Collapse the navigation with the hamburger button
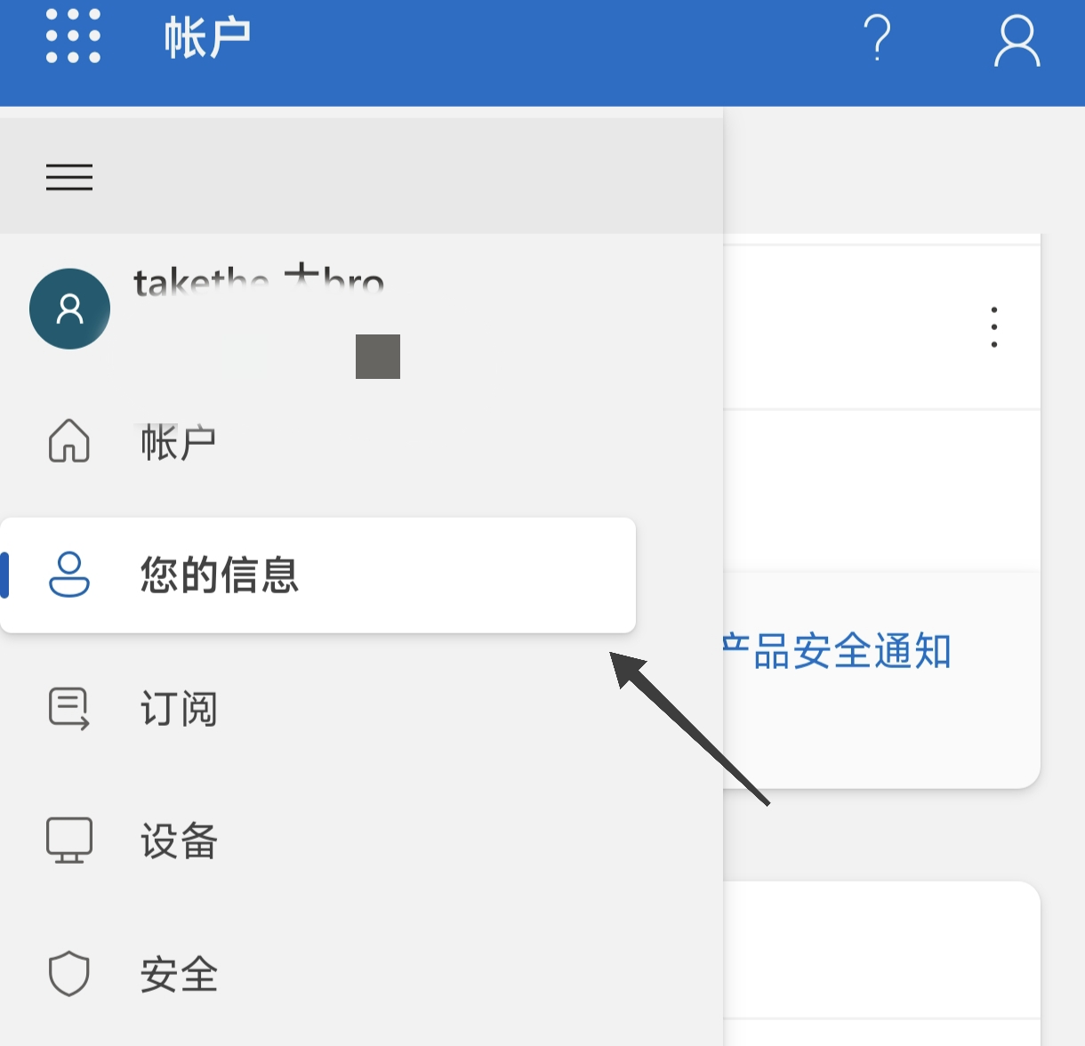Viewport: 1085px width, 1046px height. 69,177
